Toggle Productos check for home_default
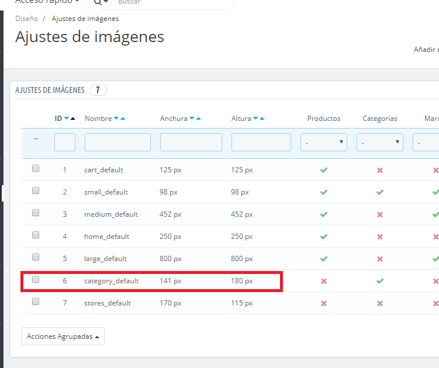Viewport: 439px width, 368px height. click(x=324, y=237)
